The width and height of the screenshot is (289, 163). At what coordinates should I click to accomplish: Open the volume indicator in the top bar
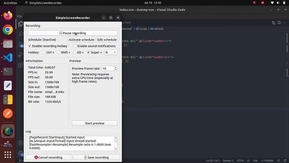pyautogui.click(x=278, y=3)
